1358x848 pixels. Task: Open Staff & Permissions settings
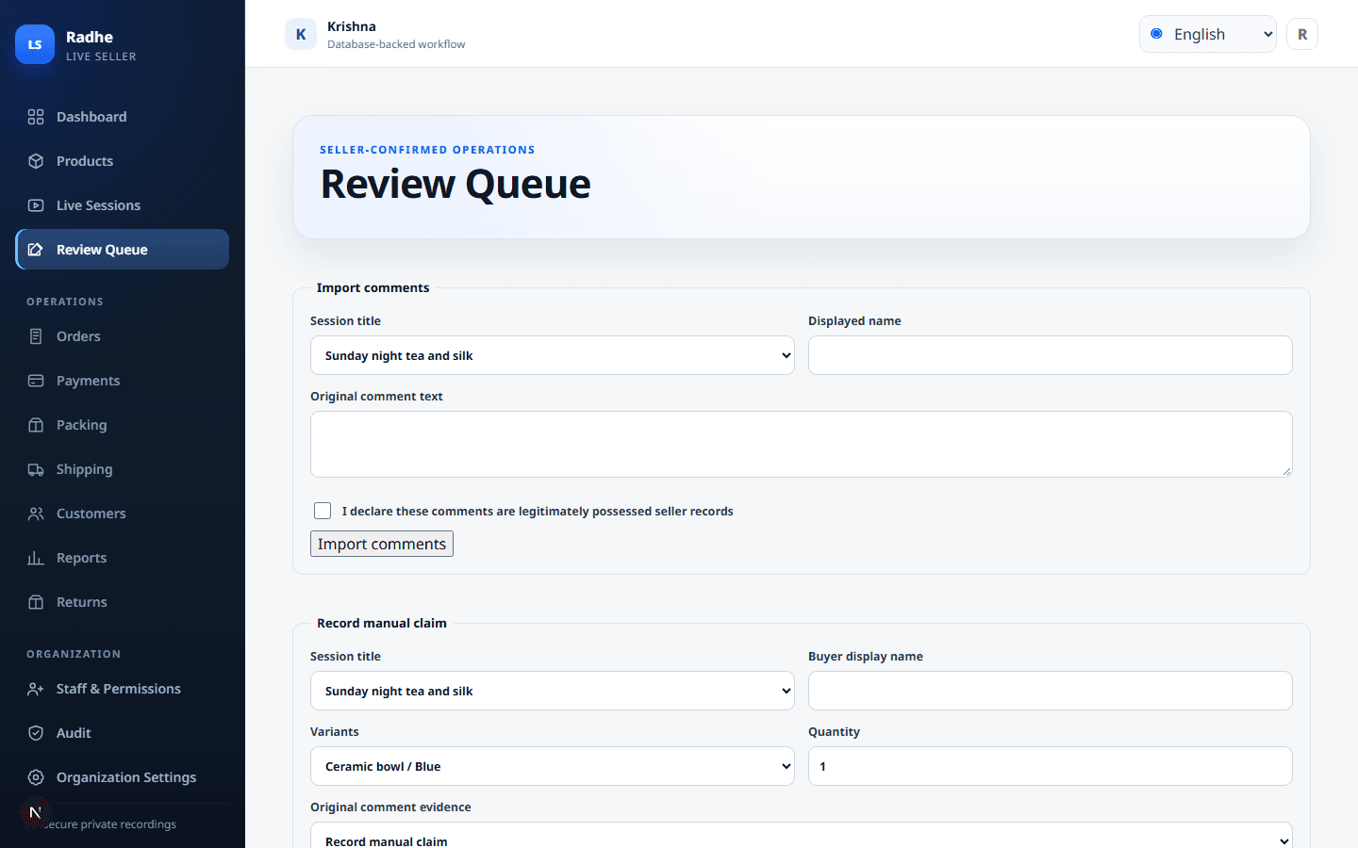coord(123,689)
